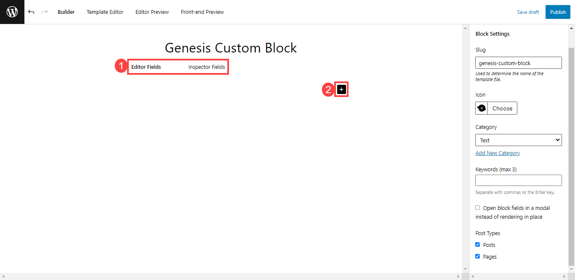This screenshot has height=280, width=575.
Task: Open the Editor Preview view
Action: point(152,12)
